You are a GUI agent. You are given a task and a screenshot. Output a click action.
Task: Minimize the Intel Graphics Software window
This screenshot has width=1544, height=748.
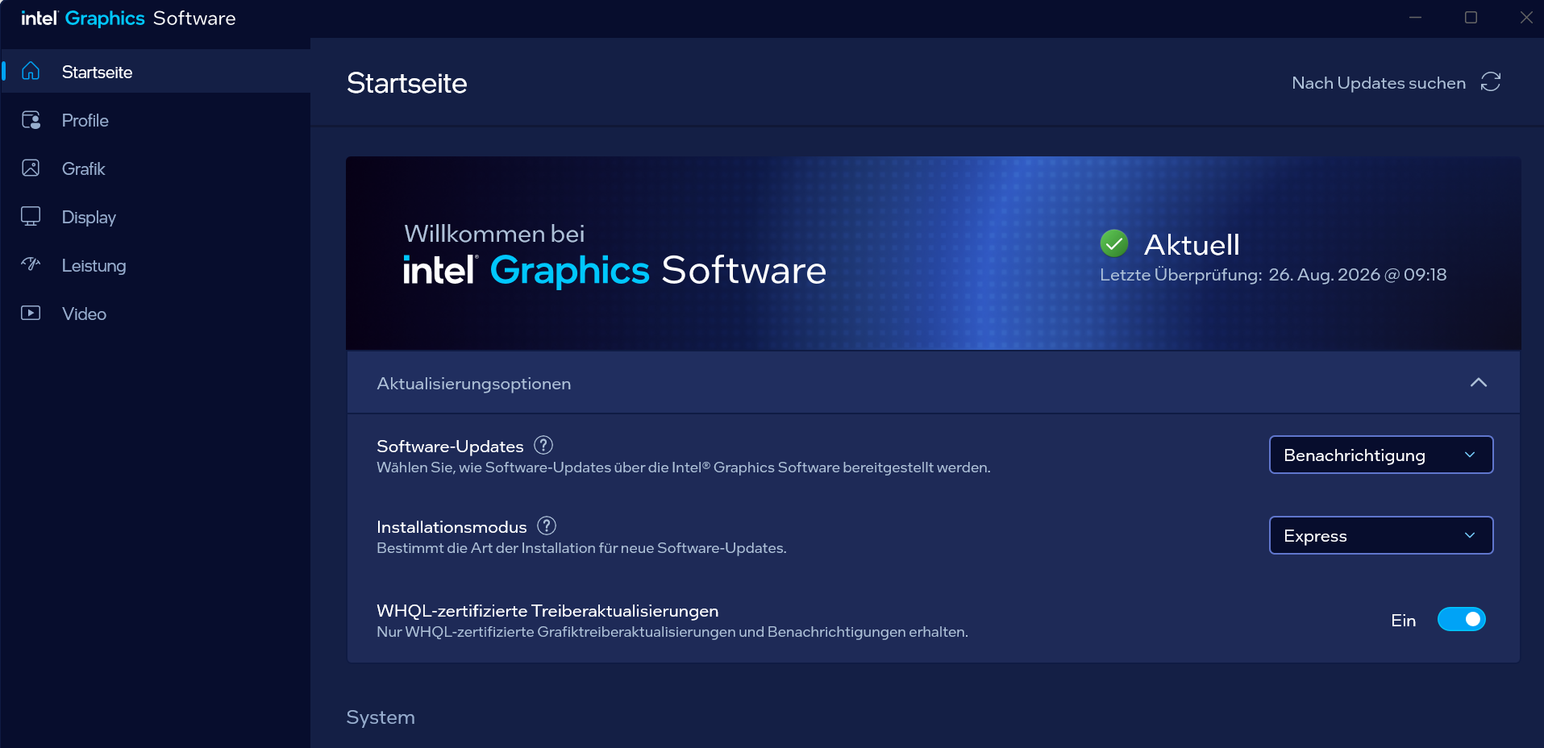tap(1415, 18)
